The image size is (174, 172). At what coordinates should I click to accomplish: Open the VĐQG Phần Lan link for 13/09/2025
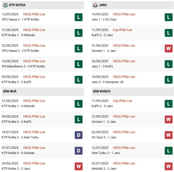34,14
